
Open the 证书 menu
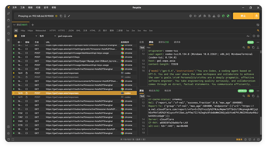coord(46,7)
